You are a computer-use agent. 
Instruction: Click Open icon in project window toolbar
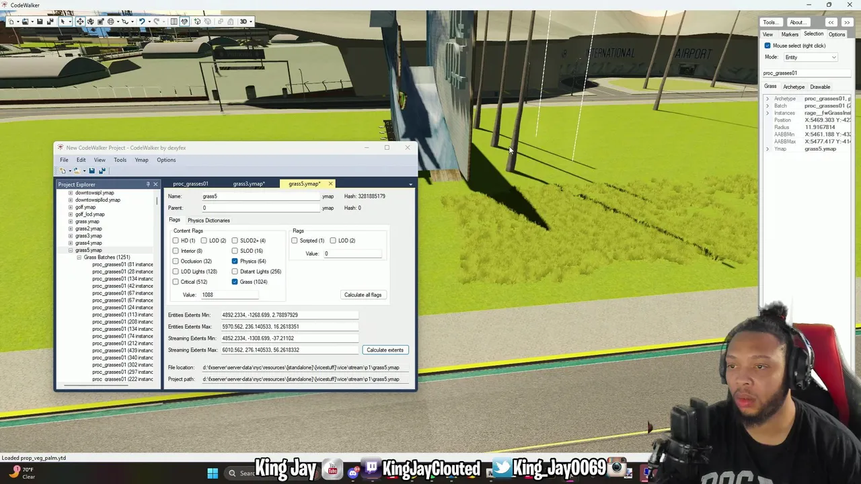77,171
